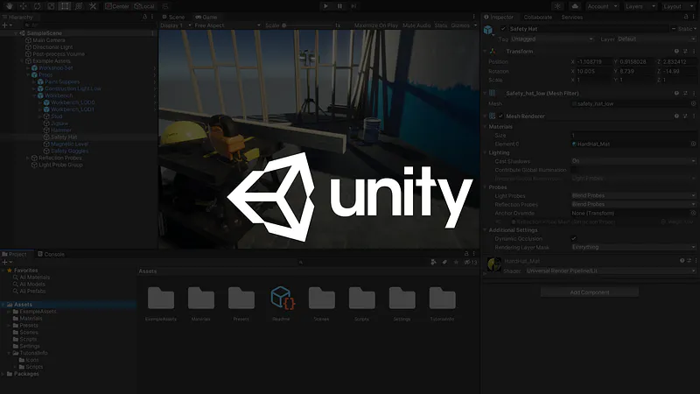The width and height of the screenshot is (700, 394).
Task: Adjust the Game view Scale slider
Action: coord(308,25)
